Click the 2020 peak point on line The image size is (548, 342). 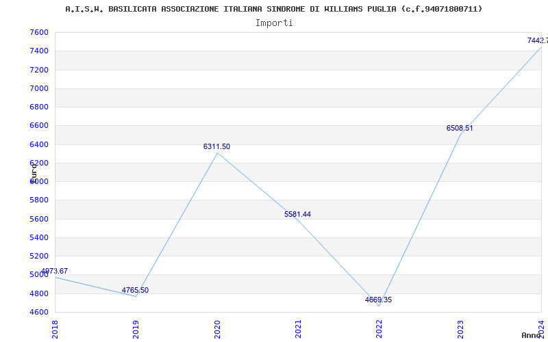click(217, 153)
